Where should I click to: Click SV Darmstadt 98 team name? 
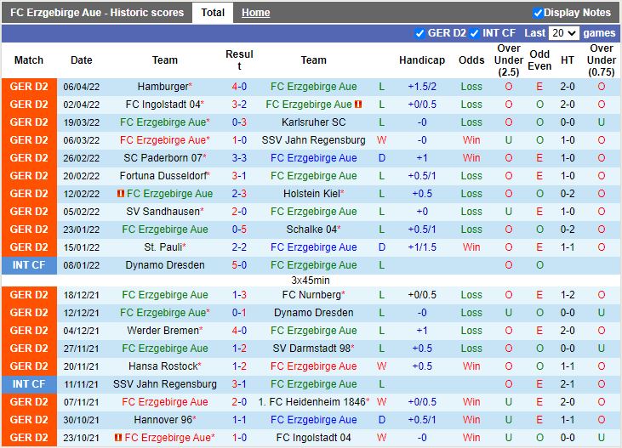tap(311, 348)
